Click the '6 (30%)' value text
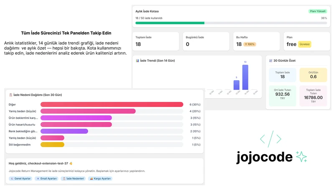This screenshot has width=334, height=188. coord(195,104)
